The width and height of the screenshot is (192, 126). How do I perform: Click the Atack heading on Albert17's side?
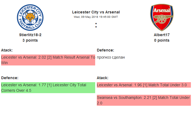tap(103, 78)
